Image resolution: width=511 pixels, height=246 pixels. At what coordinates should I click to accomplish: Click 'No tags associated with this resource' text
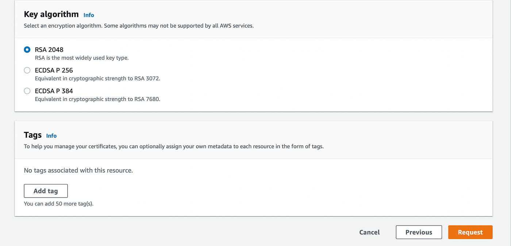78,170
